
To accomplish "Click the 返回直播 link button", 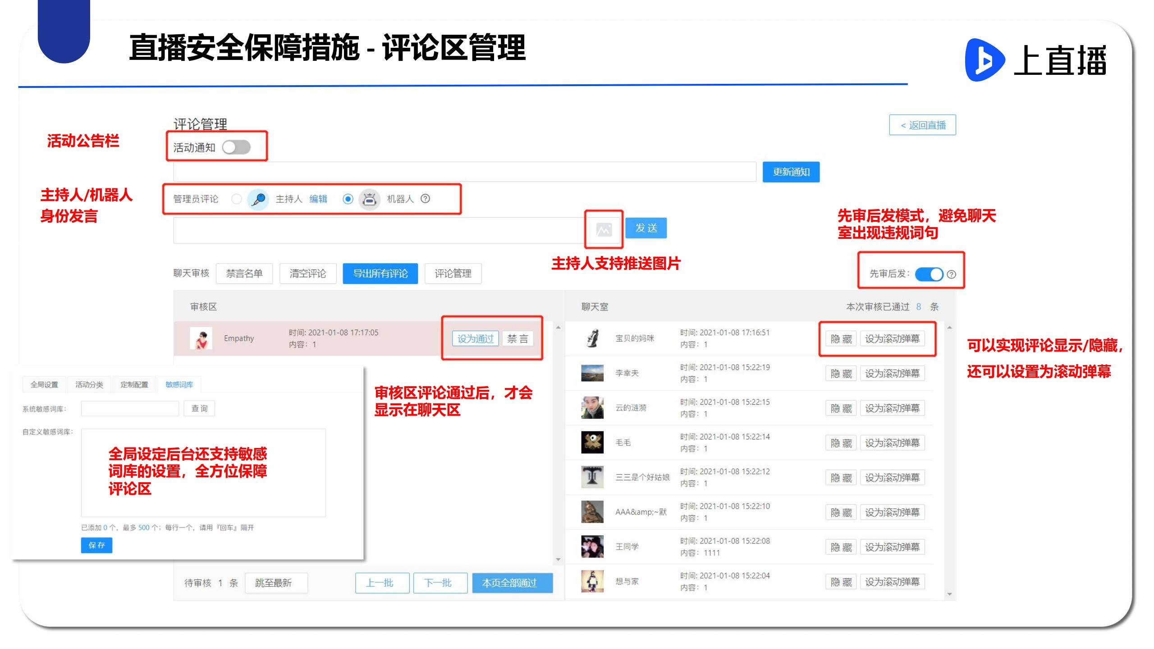I will [x=922, y=125].
